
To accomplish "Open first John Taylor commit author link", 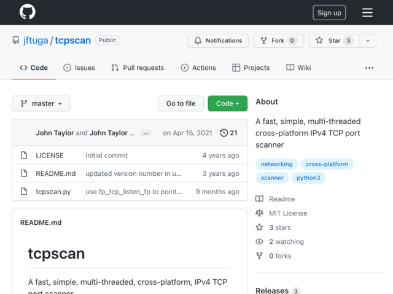I will 55,133.
